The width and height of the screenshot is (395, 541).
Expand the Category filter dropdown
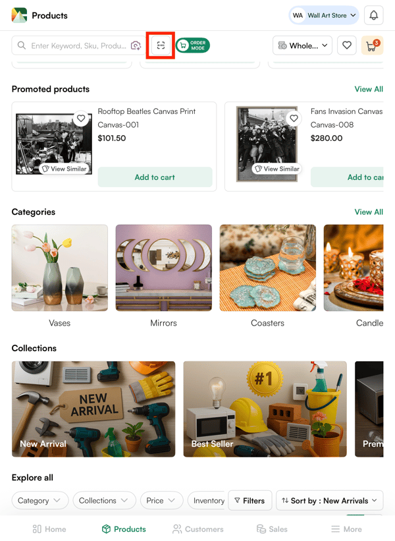point(39,501)
